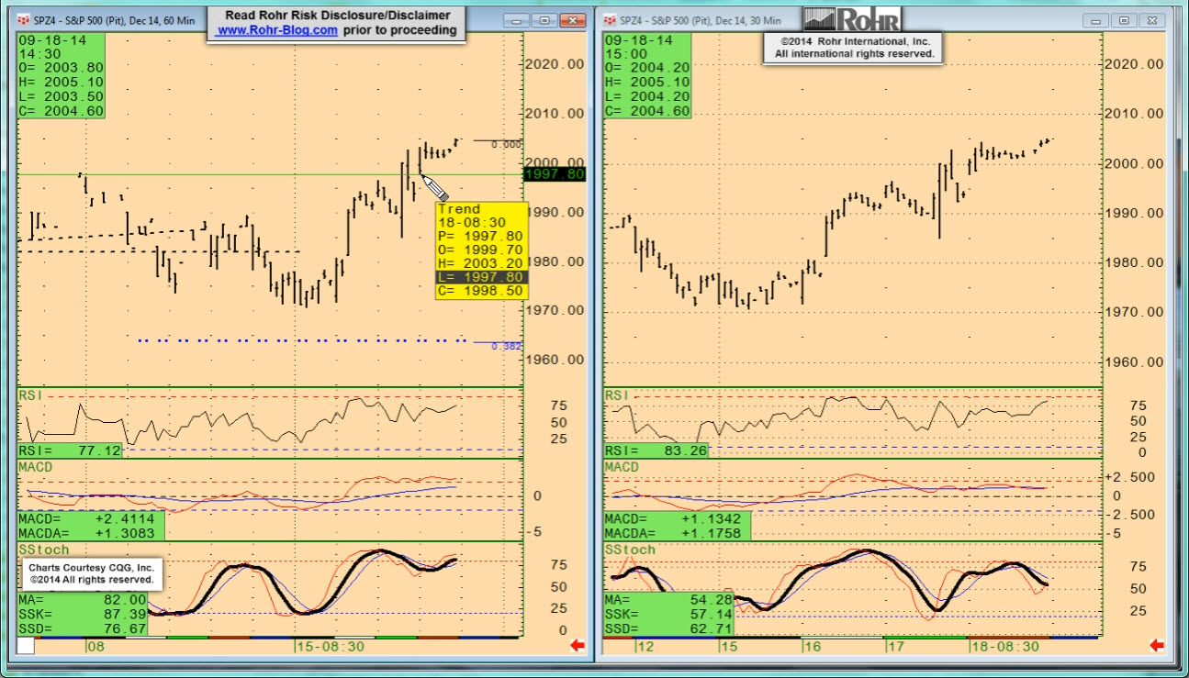
Task: Close the 60 Min chart window
Action: (572, 20)
